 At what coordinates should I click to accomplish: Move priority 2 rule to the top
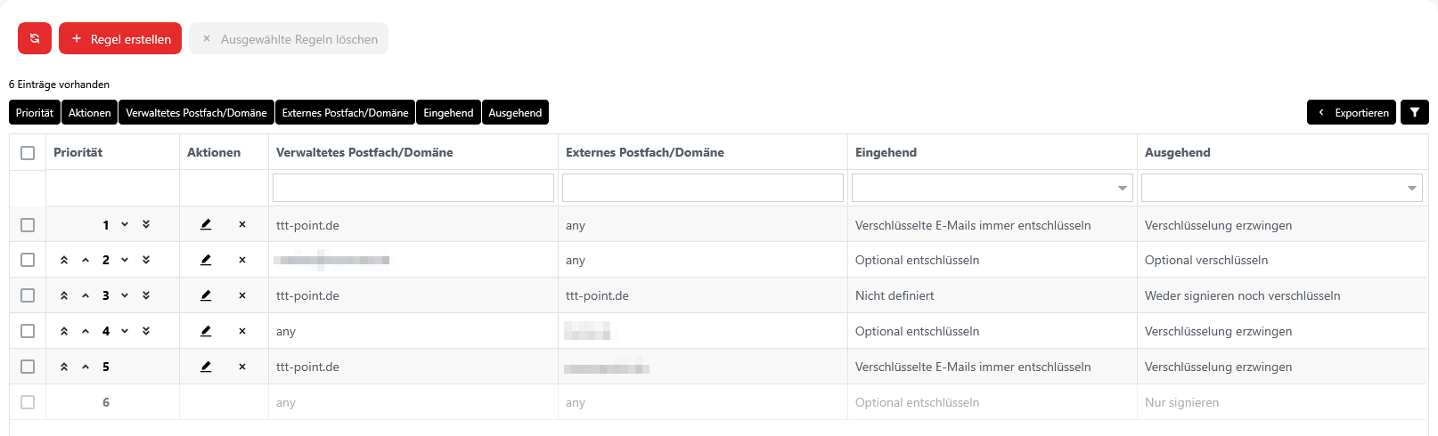point(64,261)
